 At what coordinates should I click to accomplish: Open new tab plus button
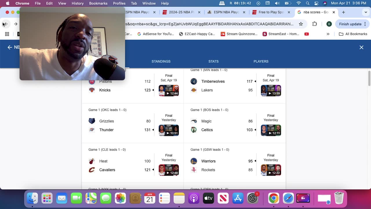click(343, 12)
